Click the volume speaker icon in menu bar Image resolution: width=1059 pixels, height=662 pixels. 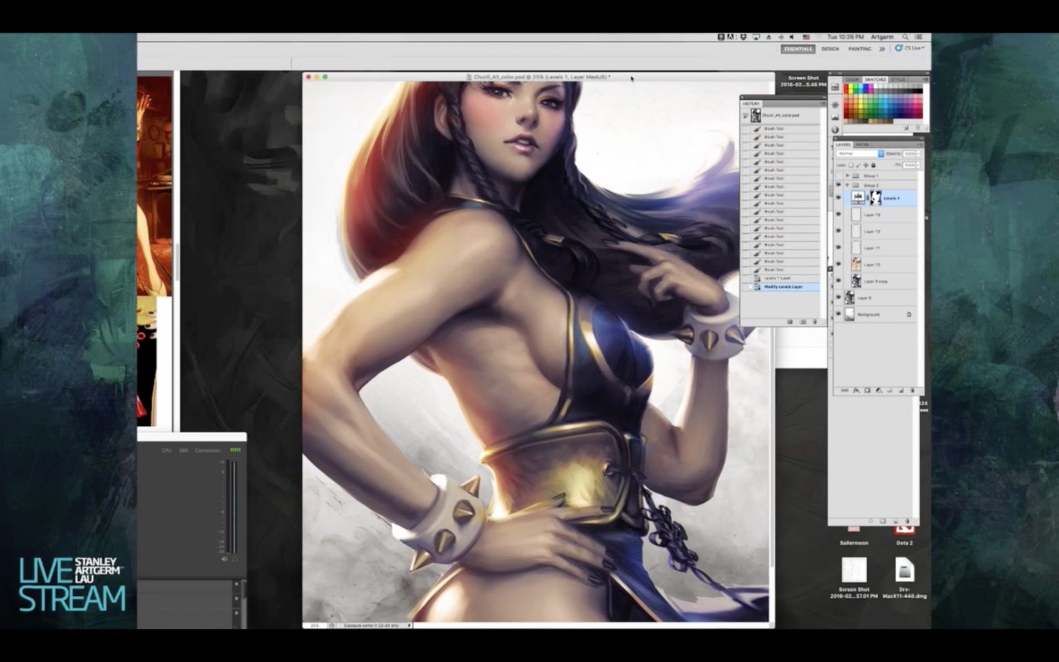[791, 37]
